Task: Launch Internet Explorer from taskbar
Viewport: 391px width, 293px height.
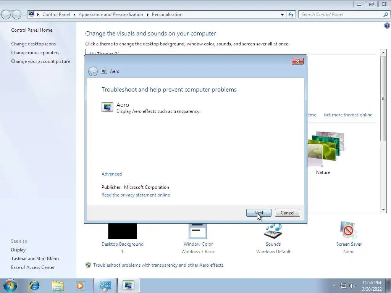Action: 34,285
